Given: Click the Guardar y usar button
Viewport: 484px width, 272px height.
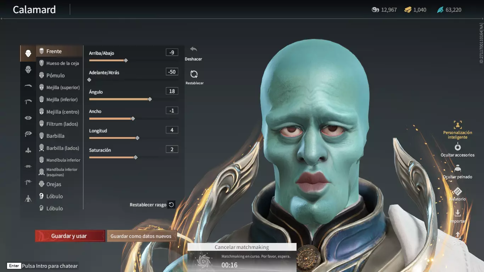Looking at the screenshot, I should [70, 236].
